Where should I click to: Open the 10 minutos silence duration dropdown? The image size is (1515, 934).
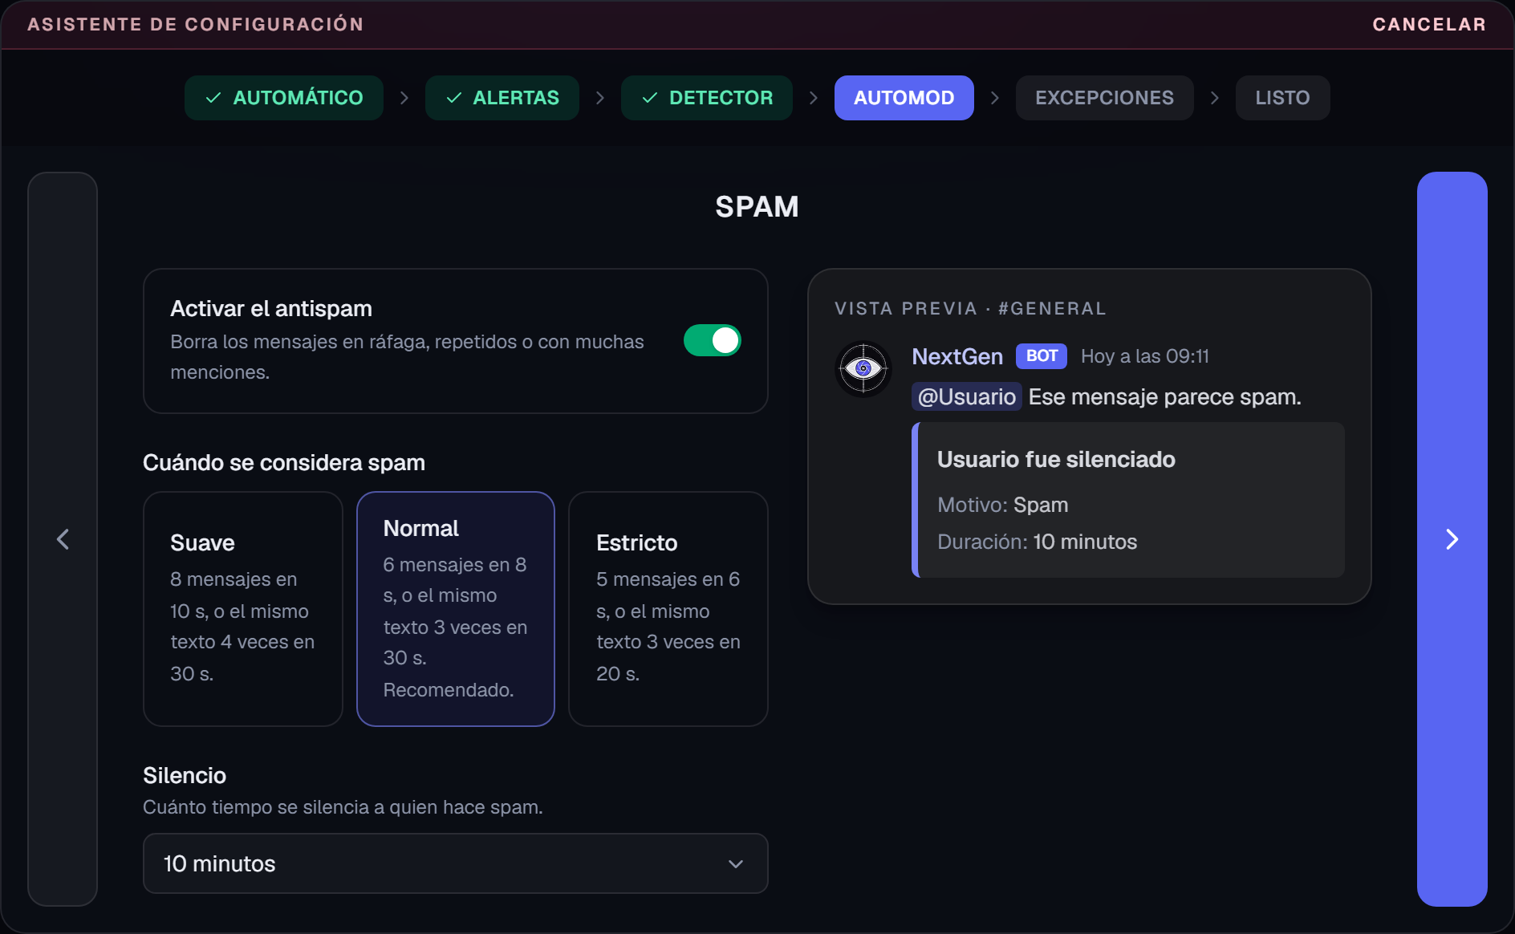pyautogui.click(x=456, y=863)
